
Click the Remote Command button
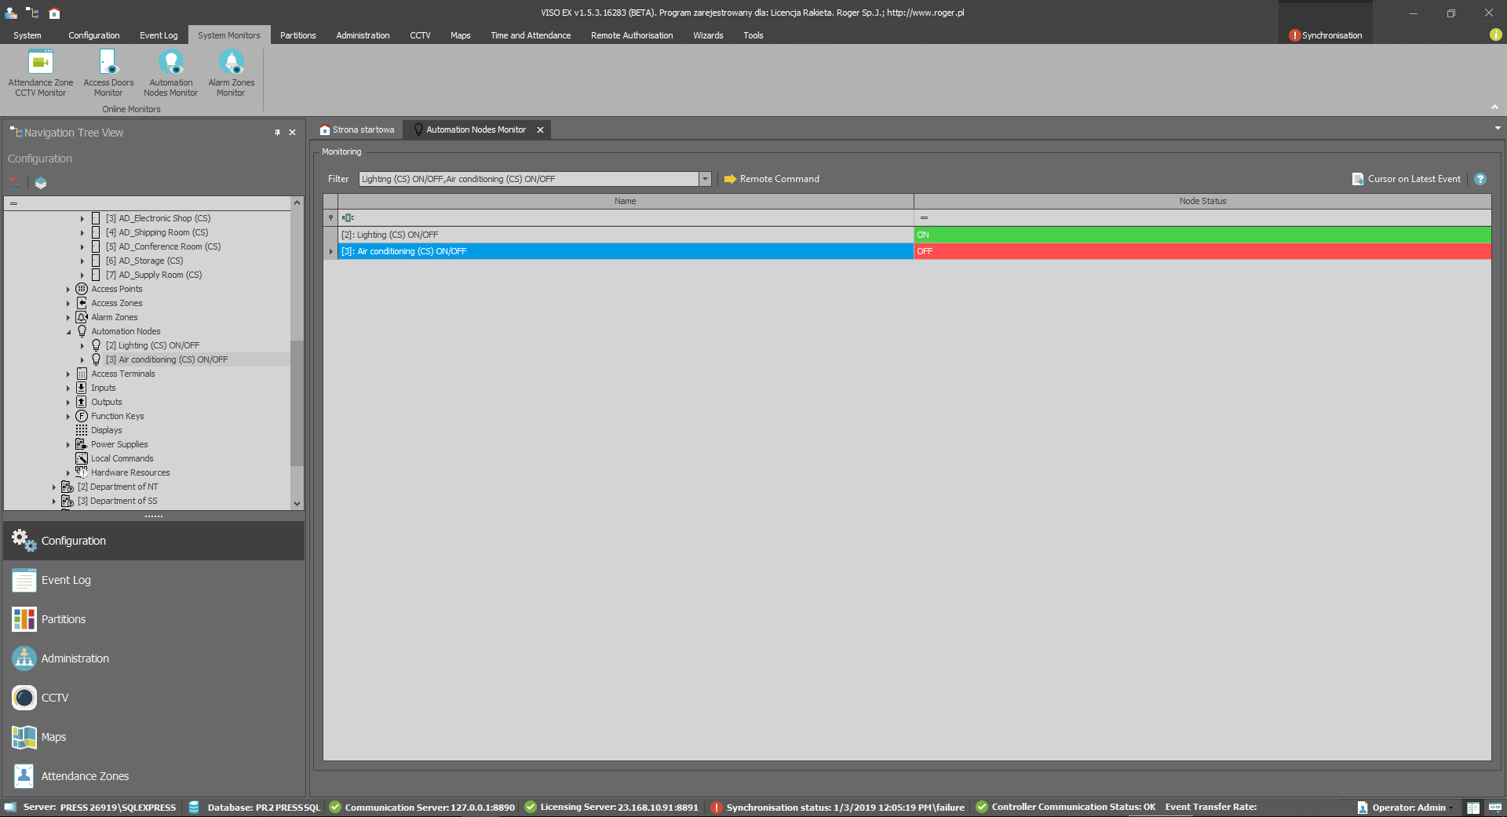[772, 179]
